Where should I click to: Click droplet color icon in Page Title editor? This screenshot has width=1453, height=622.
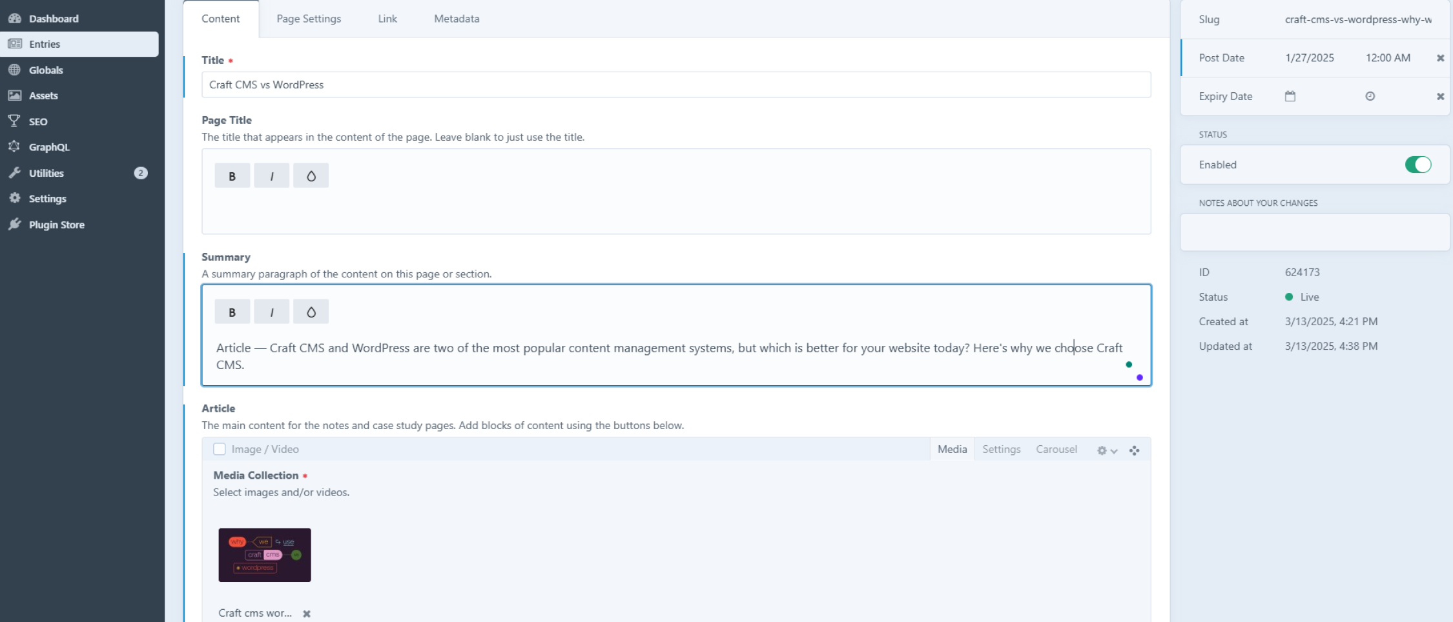tap(311, 176)
